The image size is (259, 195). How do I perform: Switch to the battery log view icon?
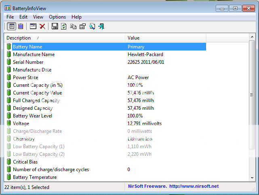pyautogui.click(x=21, y=26)
